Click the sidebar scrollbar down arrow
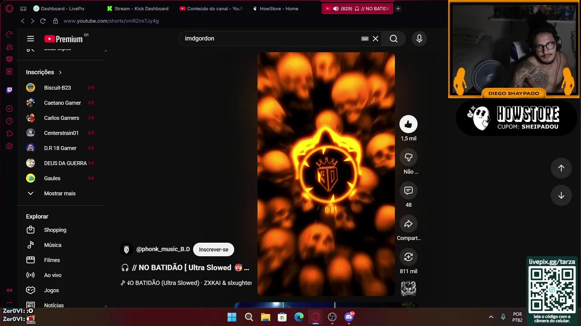The image size is (581, 326). [106, 306]
